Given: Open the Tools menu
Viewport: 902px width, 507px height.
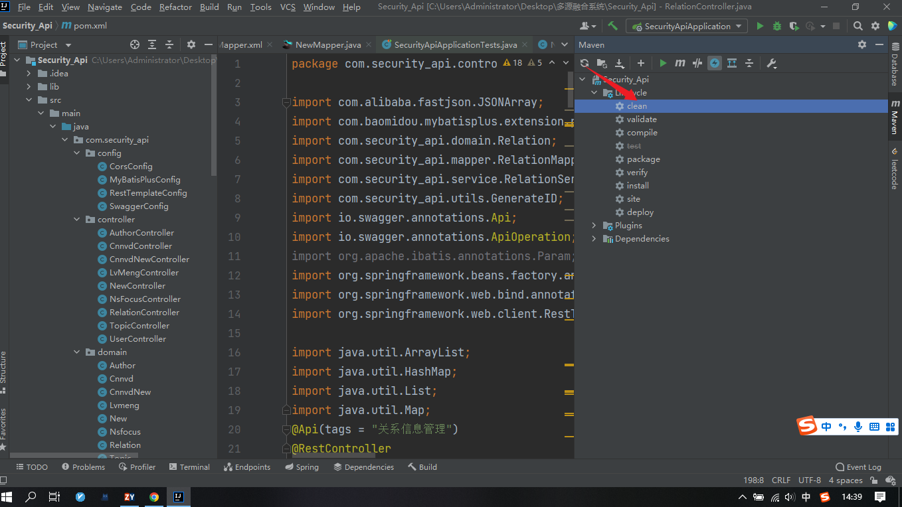Looking at the screenshot, I should point(260,7).
